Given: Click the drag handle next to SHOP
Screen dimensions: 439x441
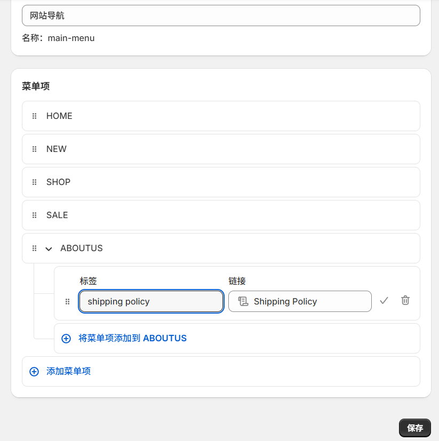Looking at the screenshot, I should [34, 182].
